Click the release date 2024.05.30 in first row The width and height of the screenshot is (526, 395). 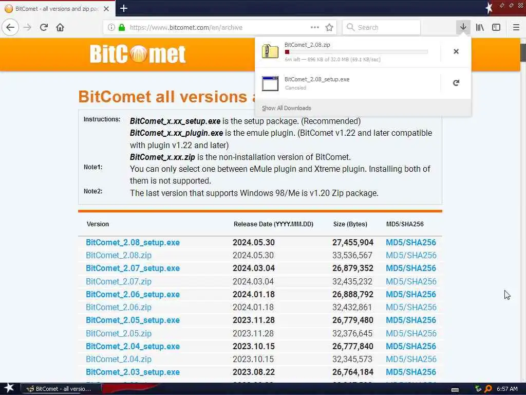tap(254, 243)
